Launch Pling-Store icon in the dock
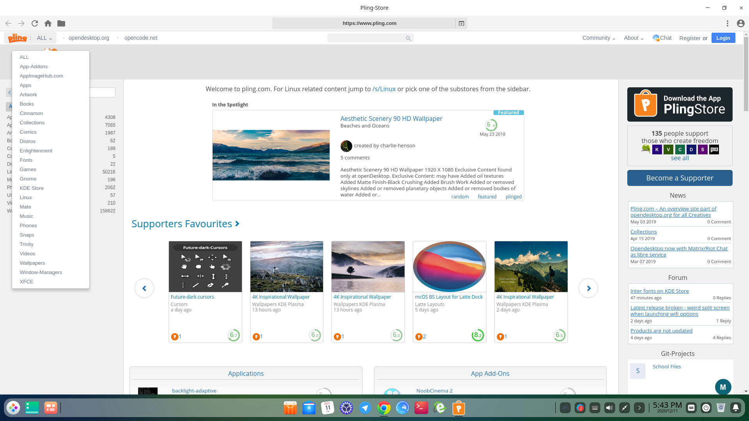 point(459,408)
